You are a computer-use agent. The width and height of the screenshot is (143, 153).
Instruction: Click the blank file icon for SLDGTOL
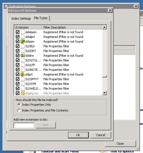pyautogui.click(x=23, y=60)
